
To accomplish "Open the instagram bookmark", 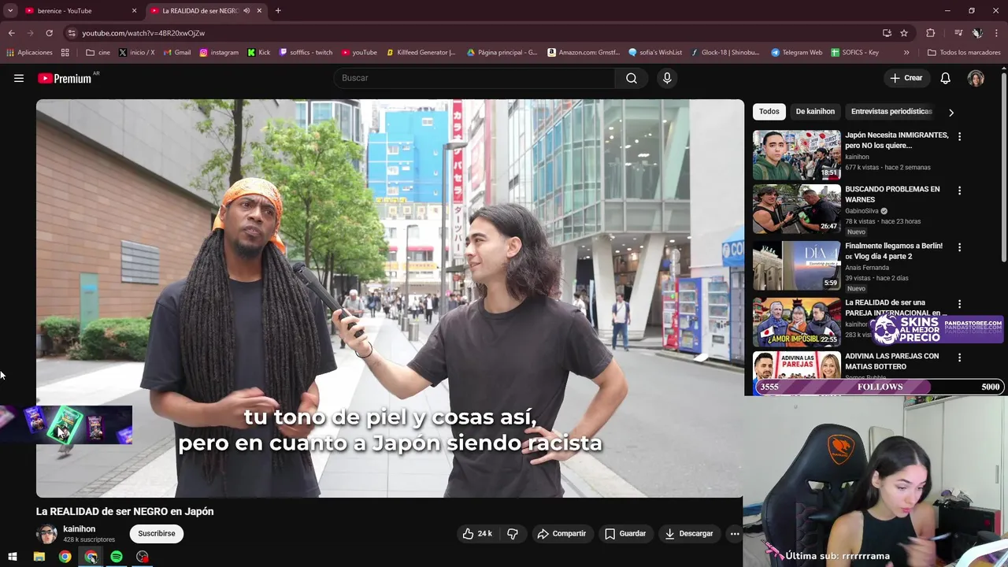I will 219,53.
